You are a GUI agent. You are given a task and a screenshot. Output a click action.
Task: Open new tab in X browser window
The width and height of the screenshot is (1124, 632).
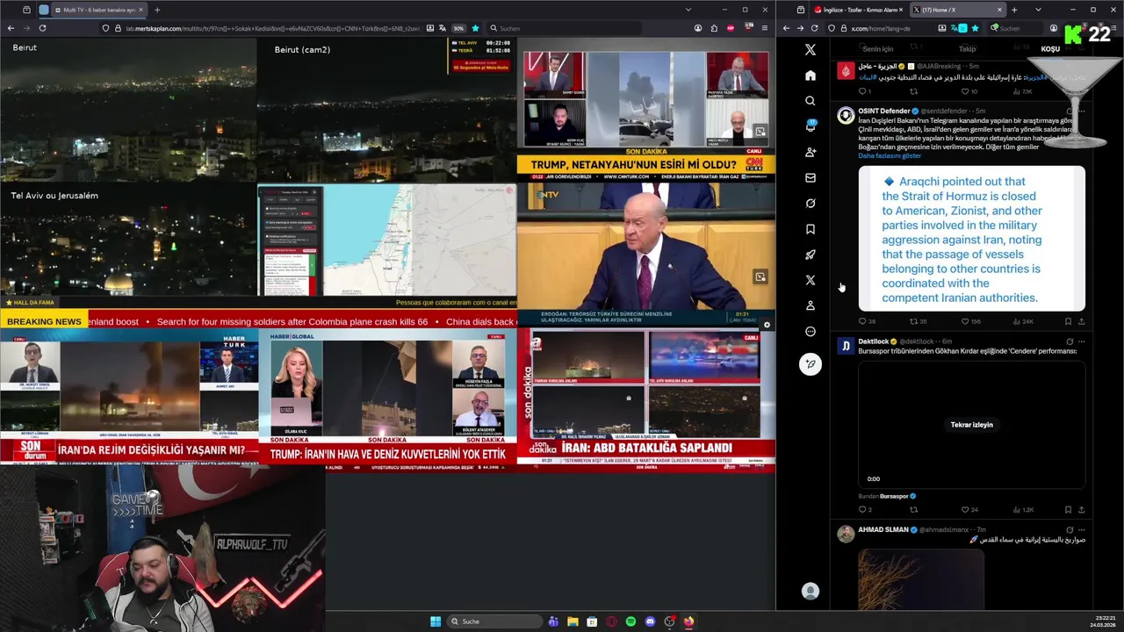(1014, 10)
